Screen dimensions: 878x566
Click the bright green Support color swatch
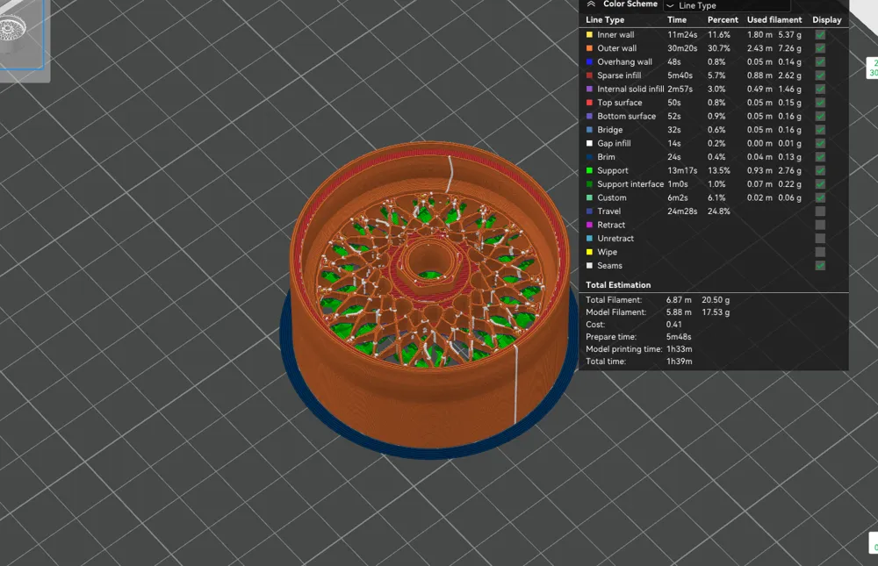(589, 170)
